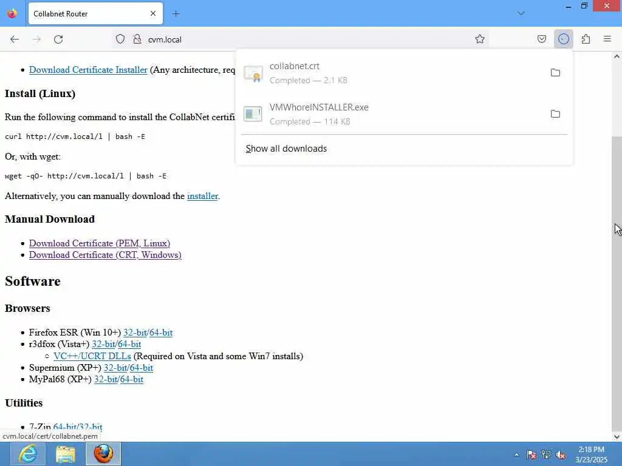Screen dimensions: 622x466
Task: Open the downloaded collabnet.crt file
Action: pyautogui.click(x=391, y=73)
